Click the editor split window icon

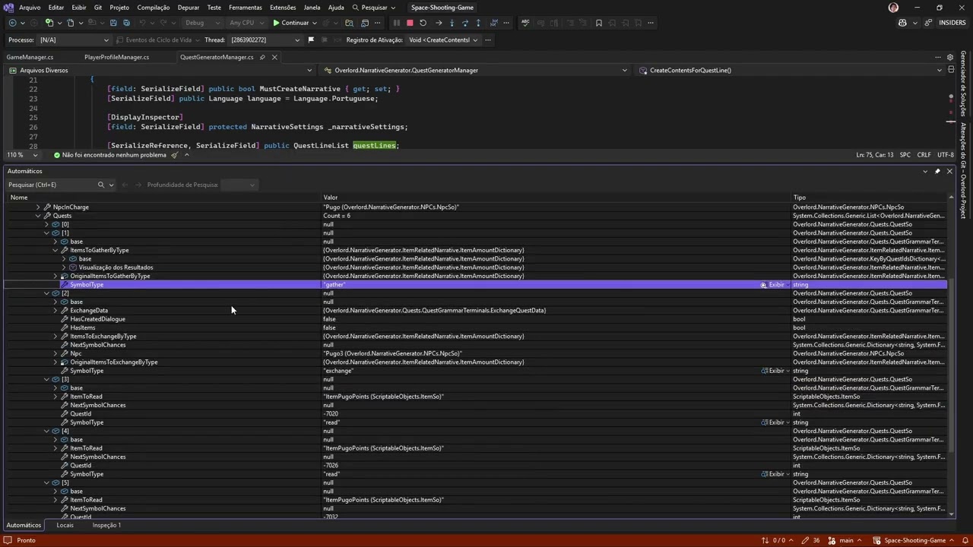pyautogui.click(x=950, y=70)
